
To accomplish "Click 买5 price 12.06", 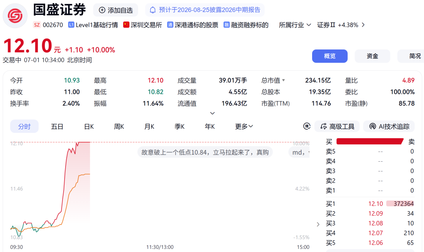I will pos(375,243).
